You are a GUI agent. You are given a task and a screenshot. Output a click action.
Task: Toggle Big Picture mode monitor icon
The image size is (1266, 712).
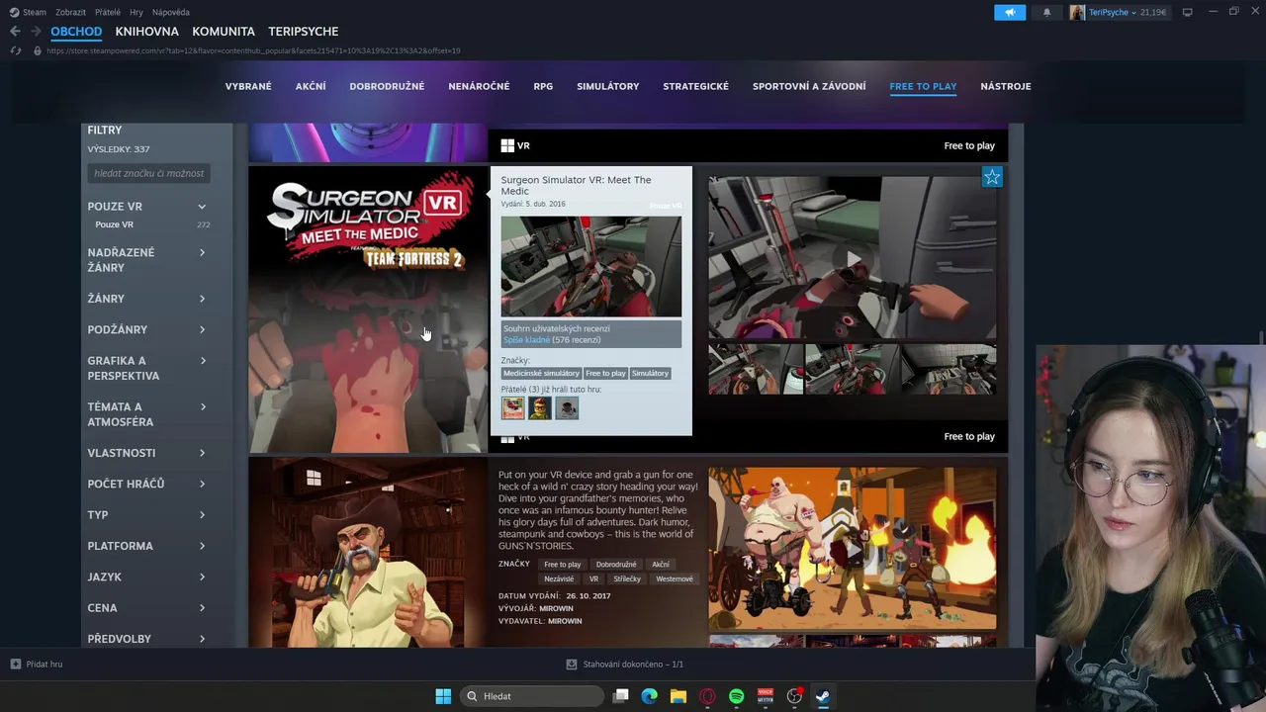click(x=1187, y=12)
